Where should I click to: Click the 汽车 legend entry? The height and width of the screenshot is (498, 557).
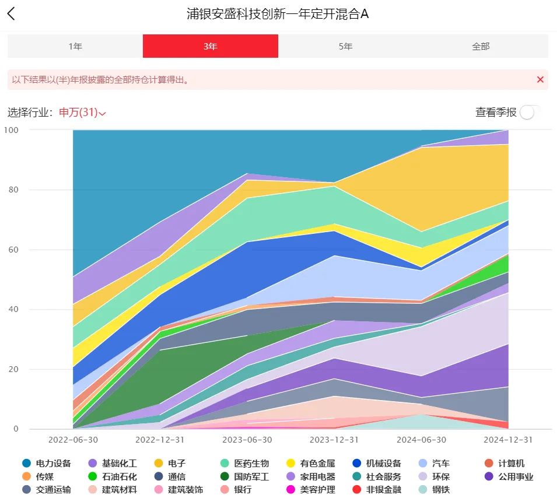pyautogui.click(x=434, y=463)
